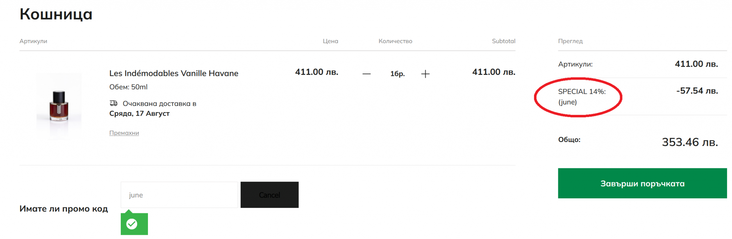Viewport: 732px width, 239px height.
Task: Click the Цена column header
Action: [x=330, y=41]
